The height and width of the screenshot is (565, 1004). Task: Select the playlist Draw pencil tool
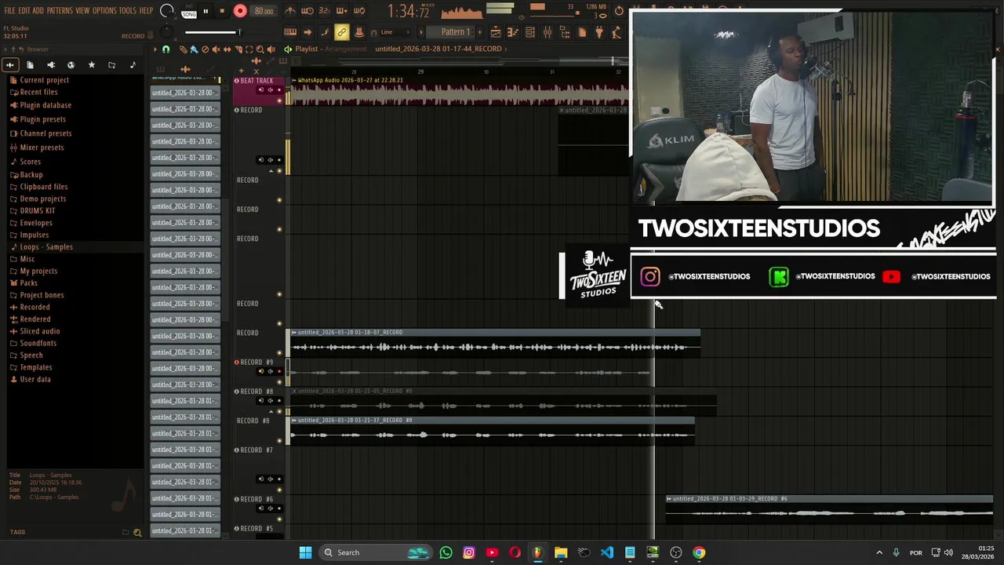pos(183,49)
